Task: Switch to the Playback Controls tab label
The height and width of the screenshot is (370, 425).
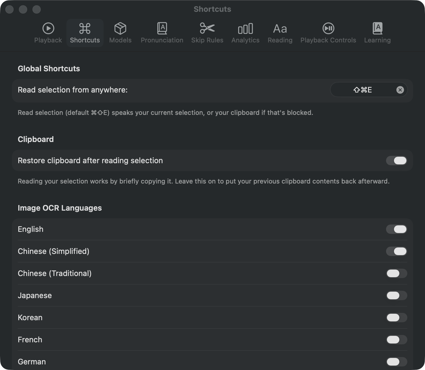Action: (328, 40)
